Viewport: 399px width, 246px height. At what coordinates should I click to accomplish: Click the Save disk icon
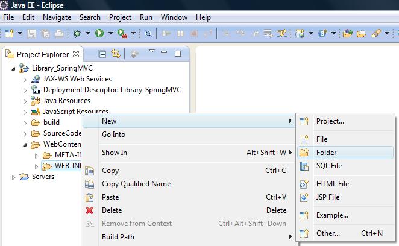[31, 33]
